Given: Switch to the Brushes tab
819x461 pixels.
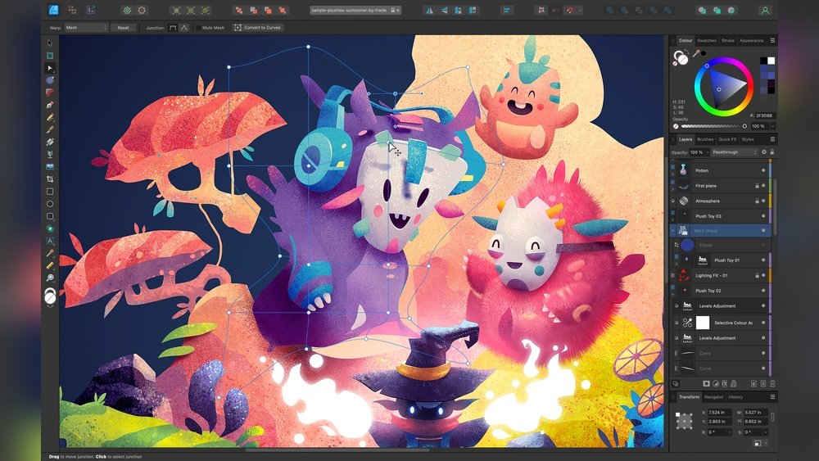Looking at the screenshot, I should pos(705,139).
